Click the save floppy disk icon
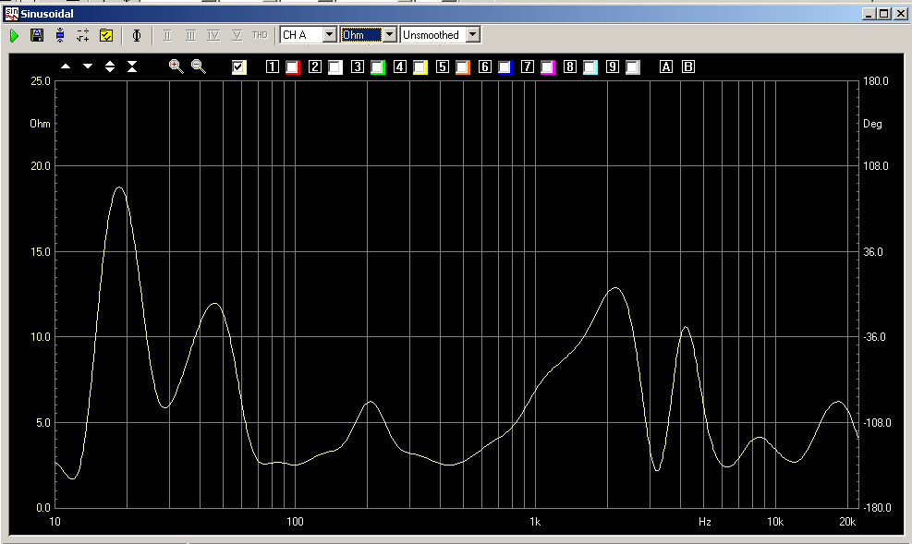 37,35
